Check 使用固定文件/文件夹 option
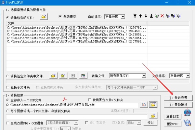Viewport: 195px width, 130px height. (x=89, y=100)
